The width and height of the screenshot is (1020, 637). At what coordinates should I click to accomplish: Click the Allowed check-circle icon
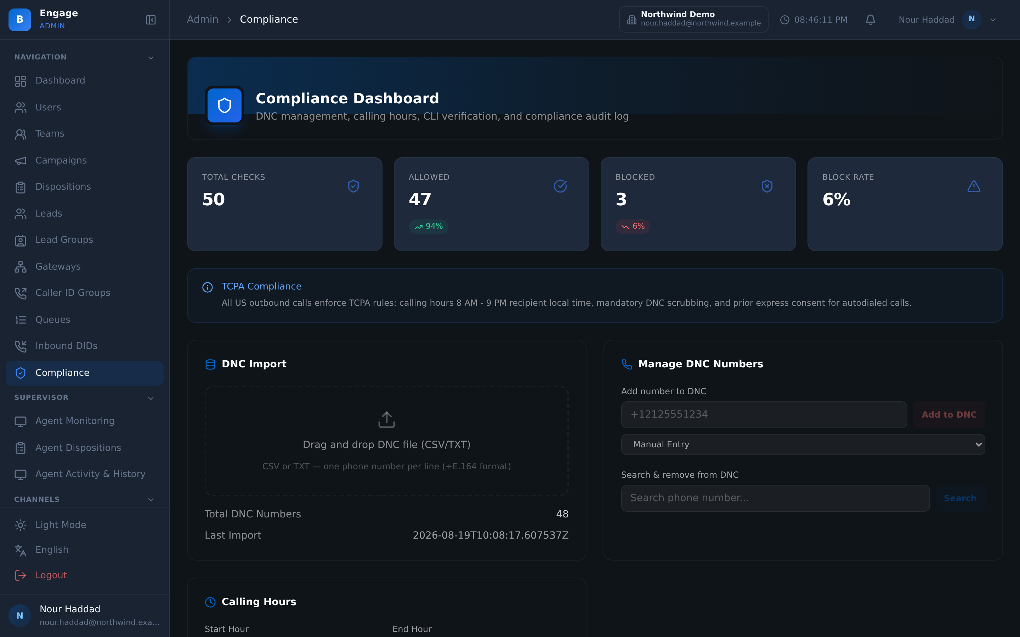(560, 186)
